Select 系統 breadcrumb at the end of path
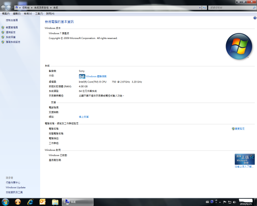This screenshot has height=206, width=257. 55,8
